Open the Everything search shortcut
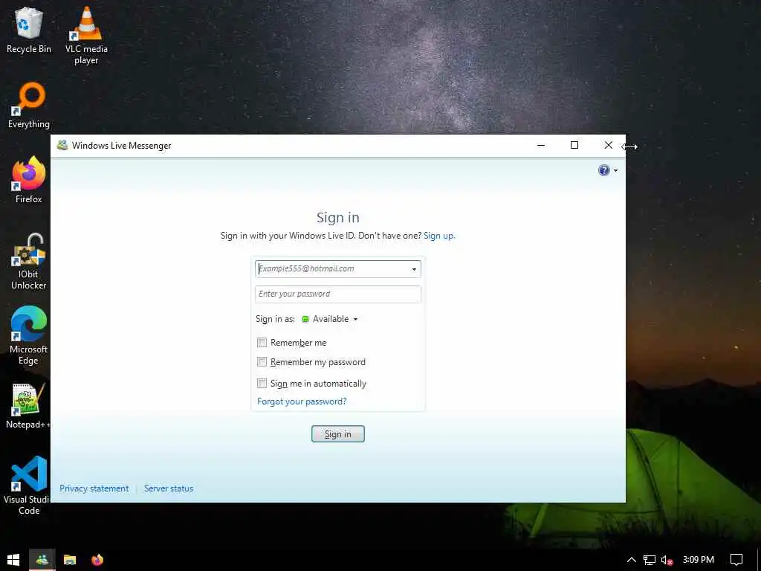Screen dimensions: 761x571 pyautogui.click(x=29, y=105)
